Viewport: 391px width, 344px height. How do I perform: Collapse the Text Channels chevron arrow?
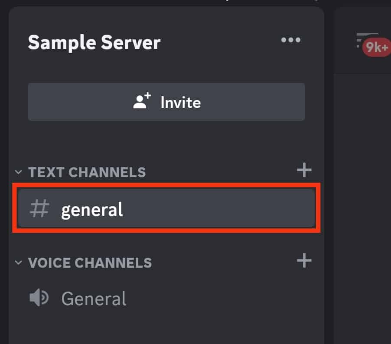(18, 172)
